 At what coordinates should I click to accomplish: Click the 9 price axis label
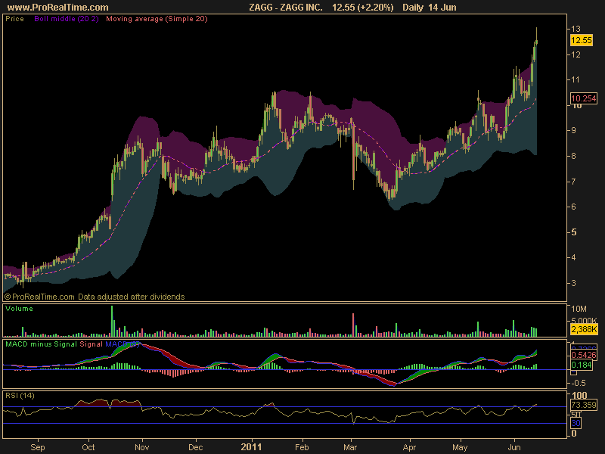pyautogui.click(x=573, y=130)
